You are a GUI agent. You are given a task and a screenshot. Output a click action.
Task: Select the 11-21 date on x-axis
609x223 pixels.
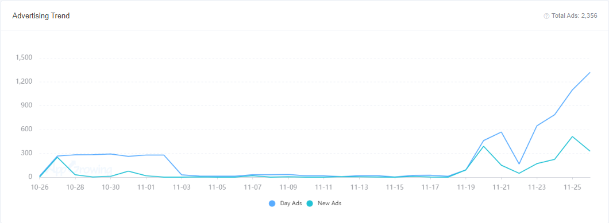coord(502,187)
